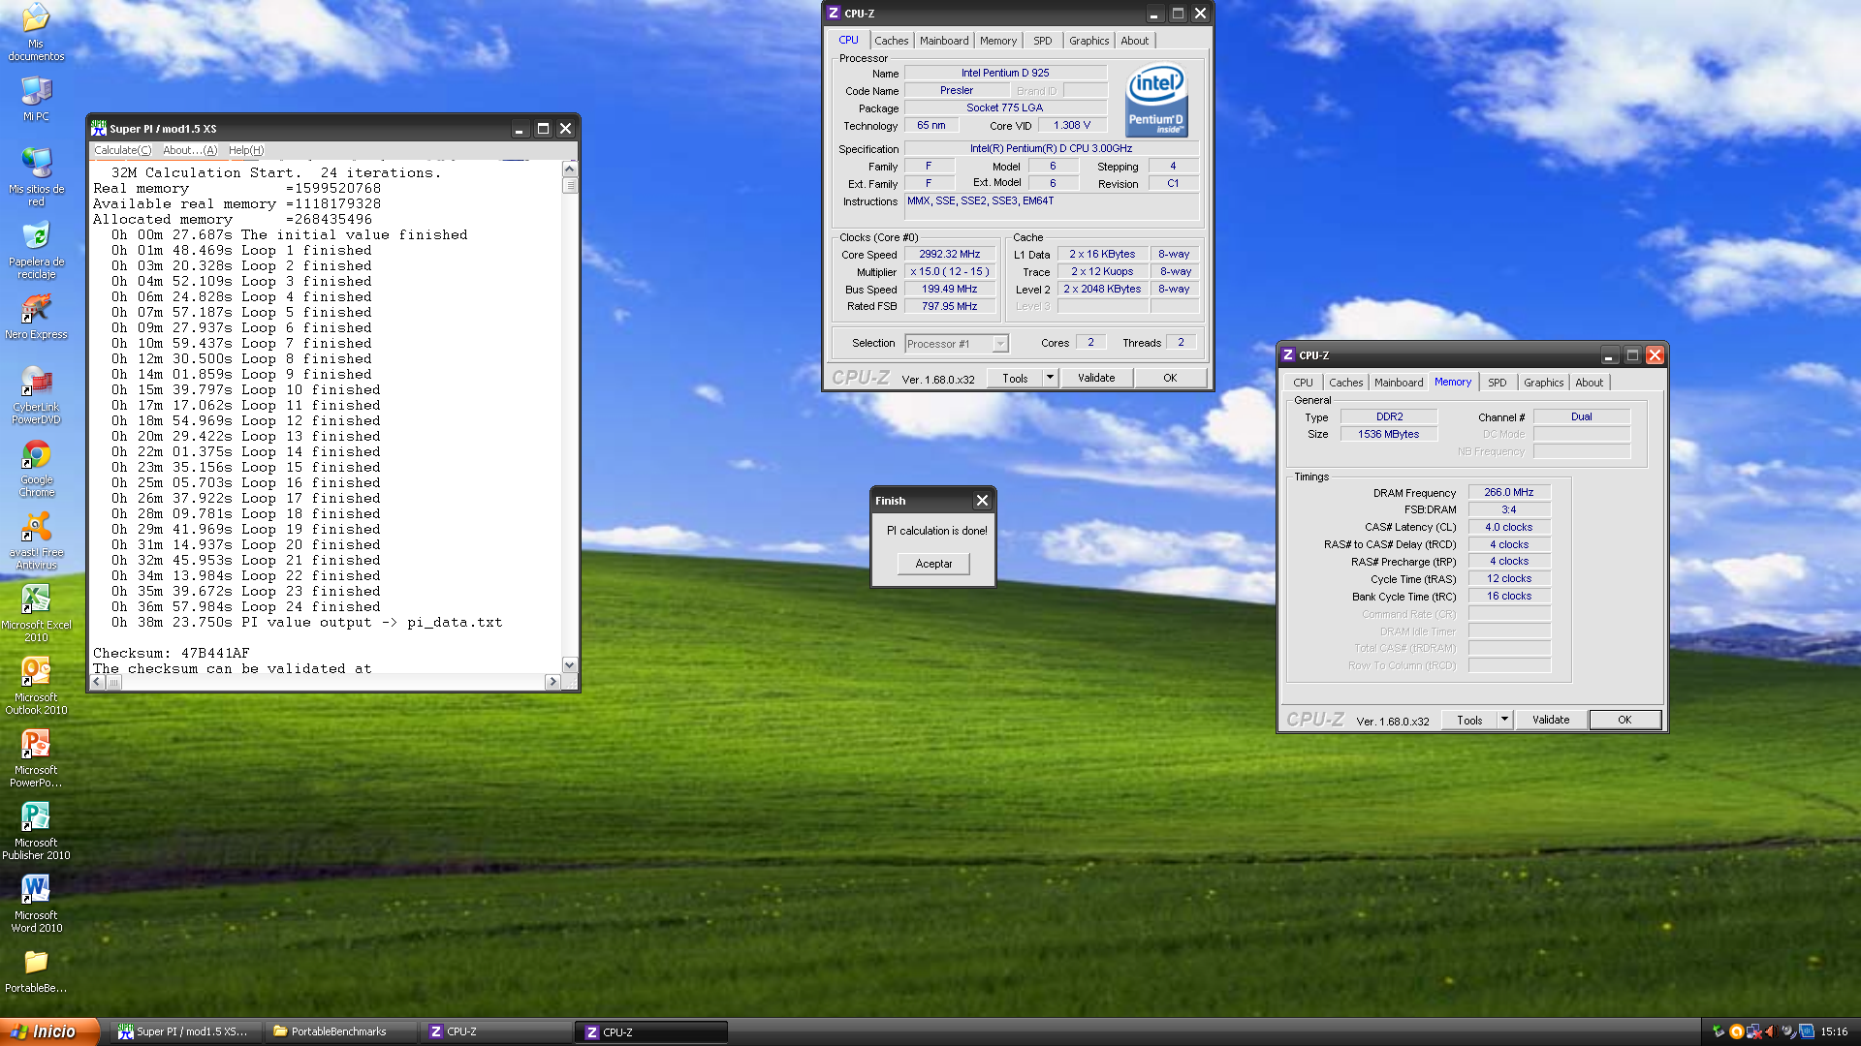Launch CyberLink PowerDVD shortcut
The image size is (1861, 1046).
[x=36, y=395]
